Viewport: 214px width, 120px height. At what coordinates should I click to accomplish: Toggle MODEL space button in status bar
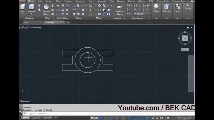95,118
